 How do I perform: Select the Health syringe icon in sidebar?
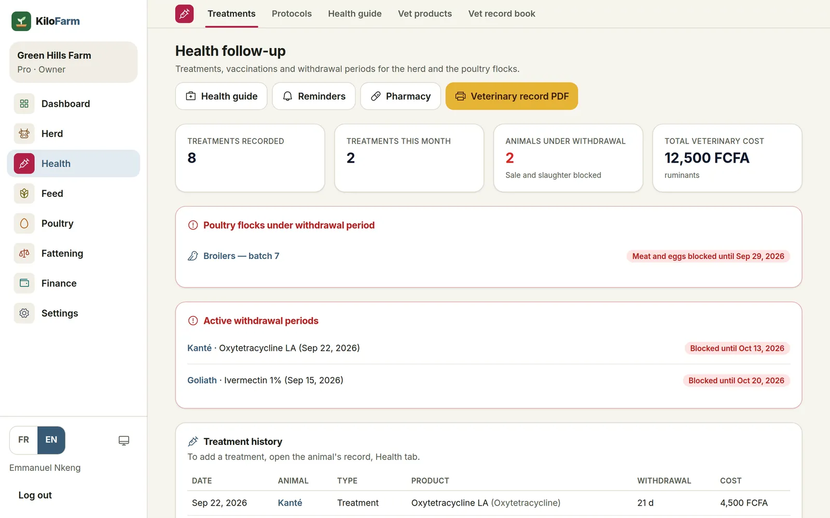tap(24, 164)
